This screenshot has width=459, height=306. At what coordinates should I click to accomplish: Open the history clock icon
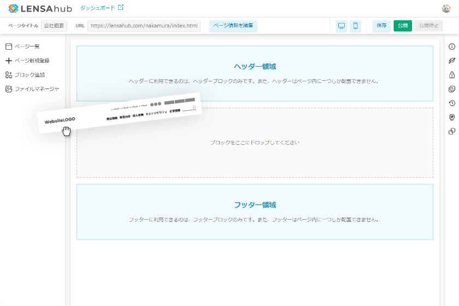tap(451, 103)
